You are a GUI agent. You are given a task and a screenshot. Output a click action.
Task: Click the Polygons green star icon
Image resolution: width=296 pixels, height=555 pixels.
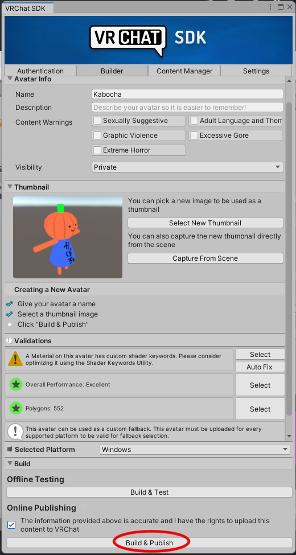pos(16,409)
